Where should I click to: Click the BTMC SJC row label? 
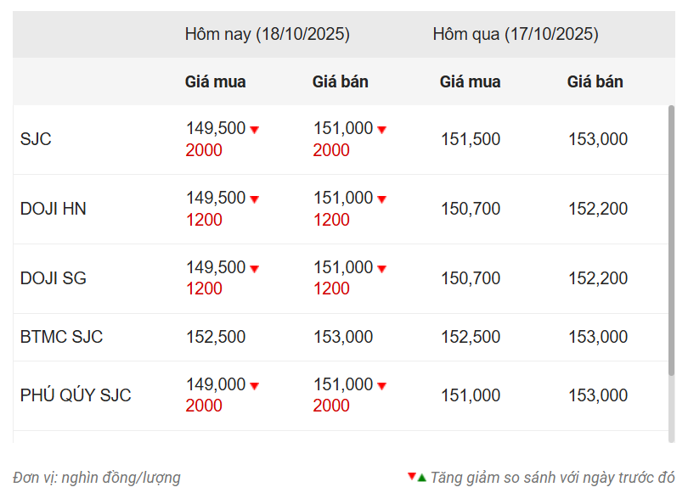point(61,337)
